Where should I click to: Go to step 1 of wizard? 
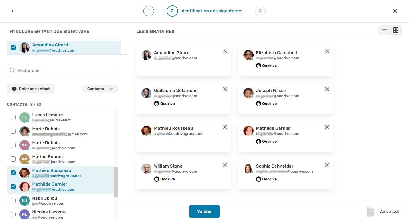click(x=149, y=11)
